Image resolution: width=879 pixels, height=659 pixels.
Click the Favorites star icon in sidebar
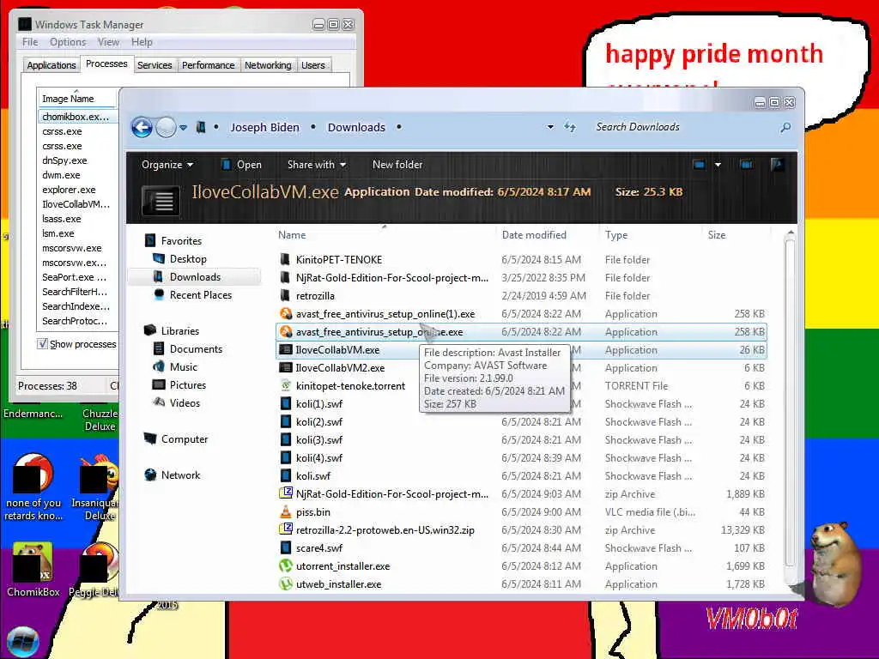(x=149, y=240)
